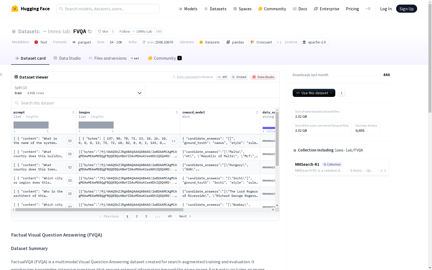
Task: Expand first row images bytes cell icon
Action: pyautogui.click(x=174, y=141)
